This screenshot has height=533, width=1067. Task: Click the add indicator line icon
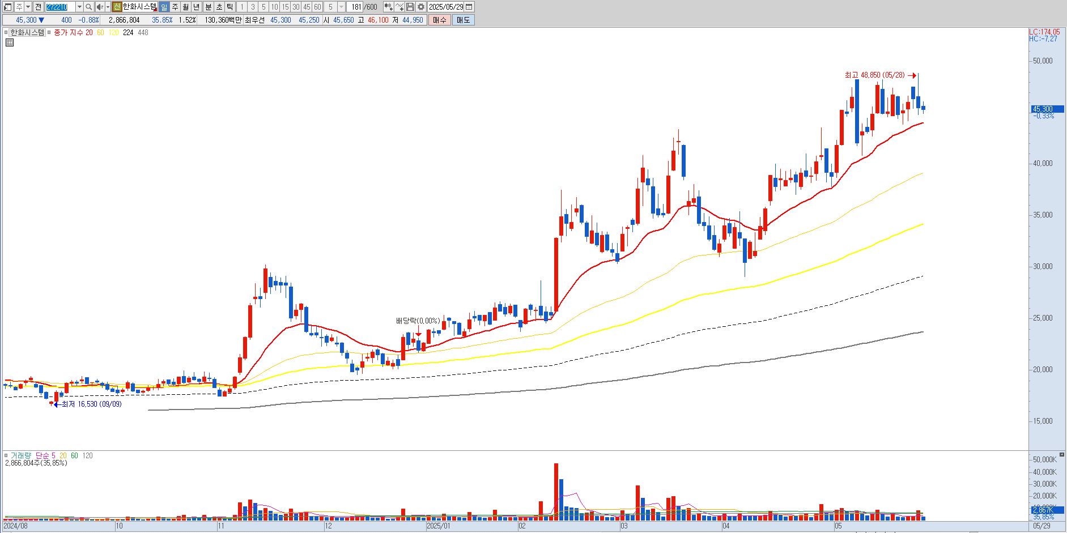click(x=399, y=7)
